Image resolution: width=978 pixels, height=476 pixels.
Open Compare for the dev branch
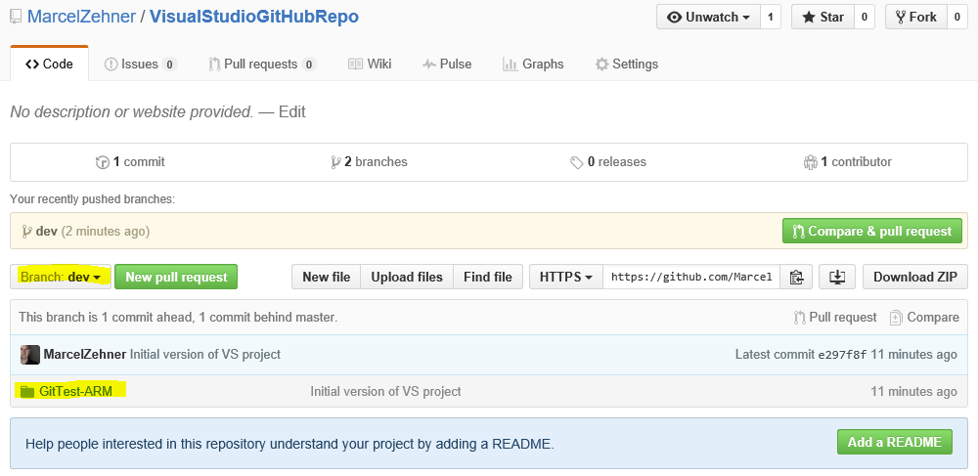pos(923,318)
